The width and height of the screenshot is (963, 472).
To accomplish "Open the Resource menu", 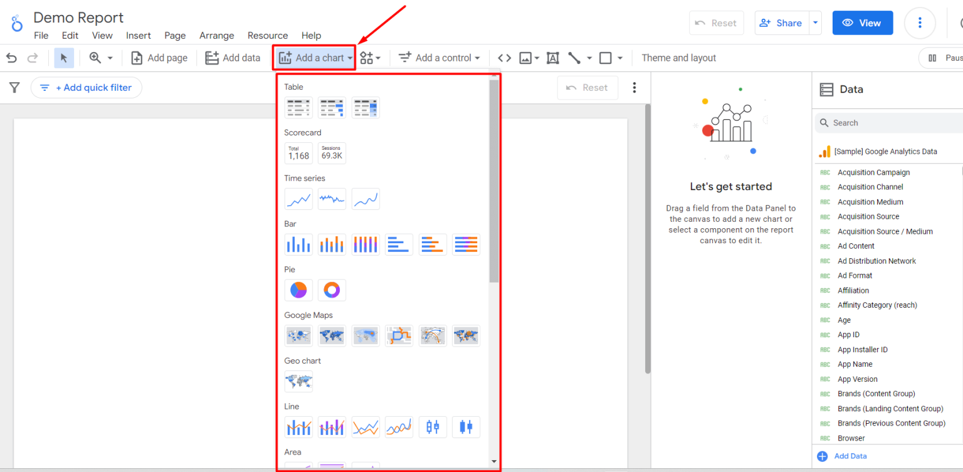I will (x=268, y=36).
